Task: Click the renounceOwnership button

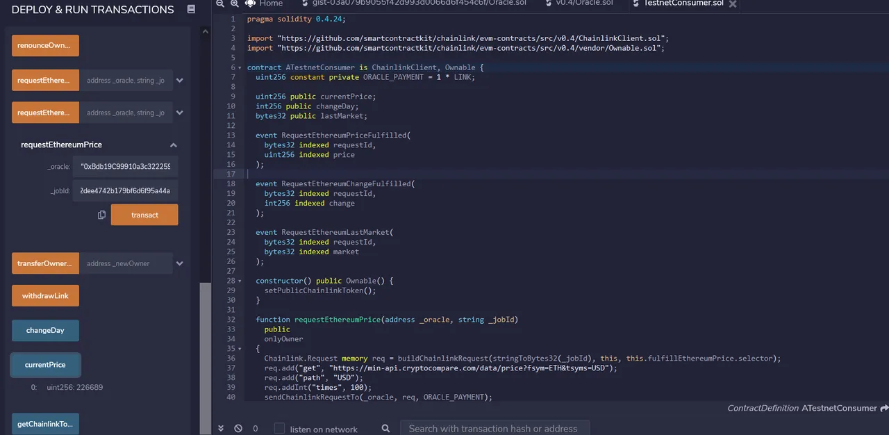Action: coord(45,46)
